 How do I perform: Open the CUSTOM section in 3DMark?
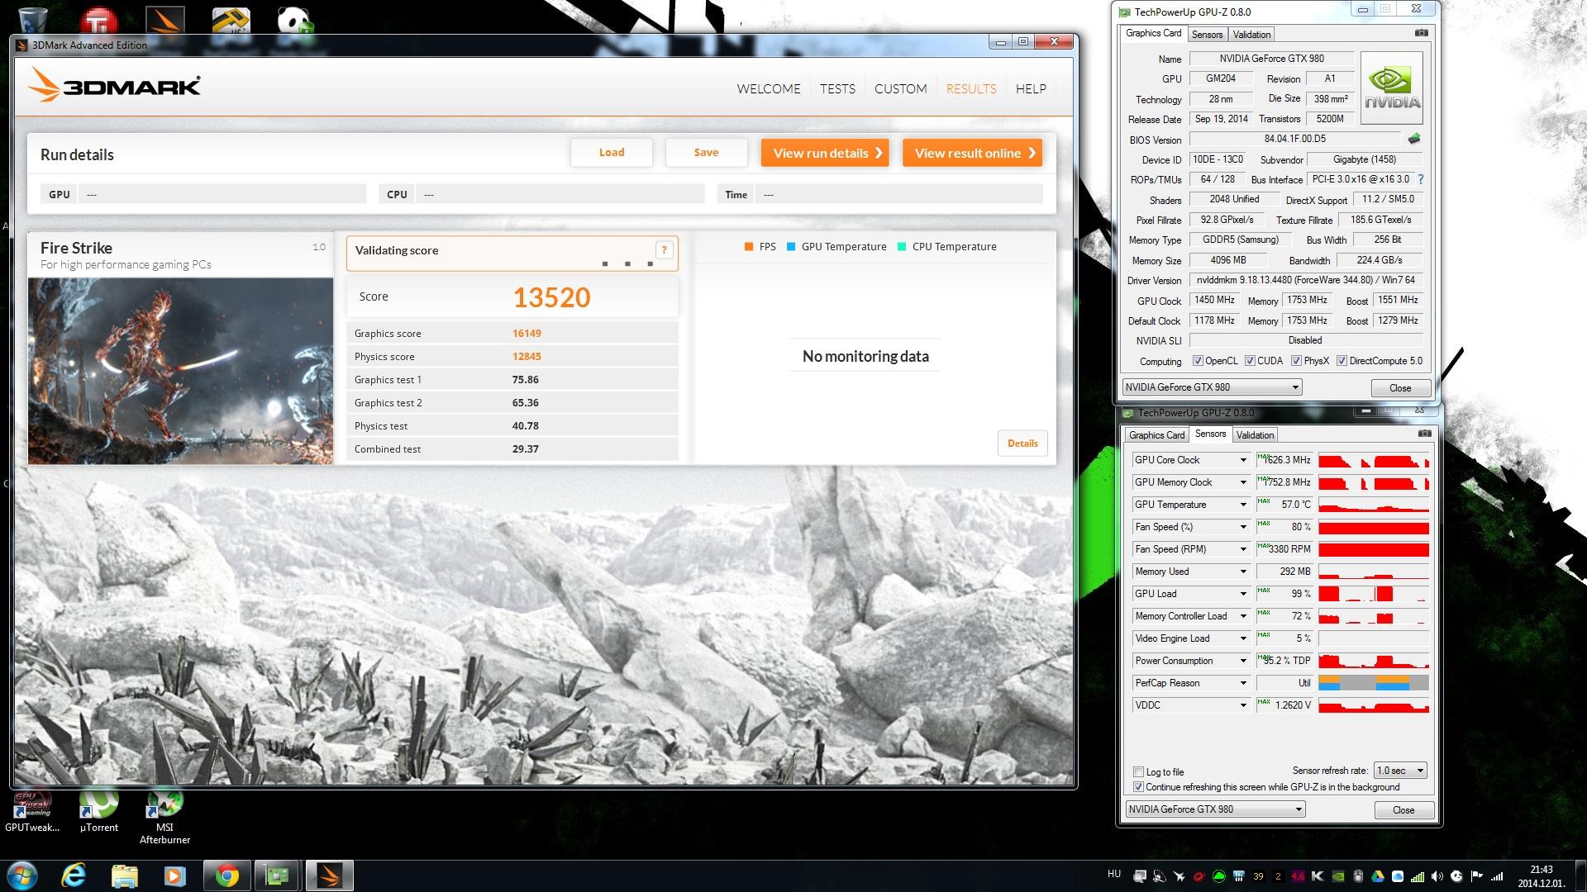coord(901,88)
